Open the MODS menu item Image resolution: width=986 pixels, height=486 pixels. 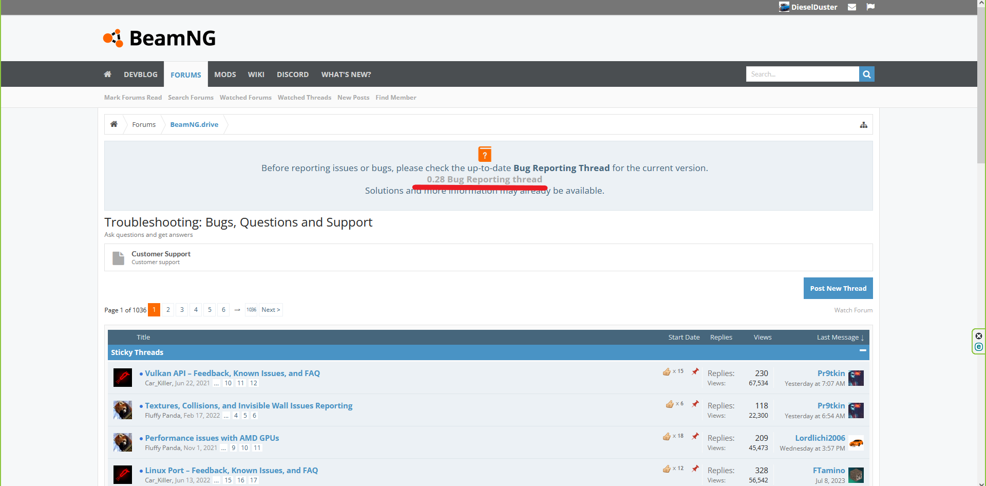pos(225,74)
